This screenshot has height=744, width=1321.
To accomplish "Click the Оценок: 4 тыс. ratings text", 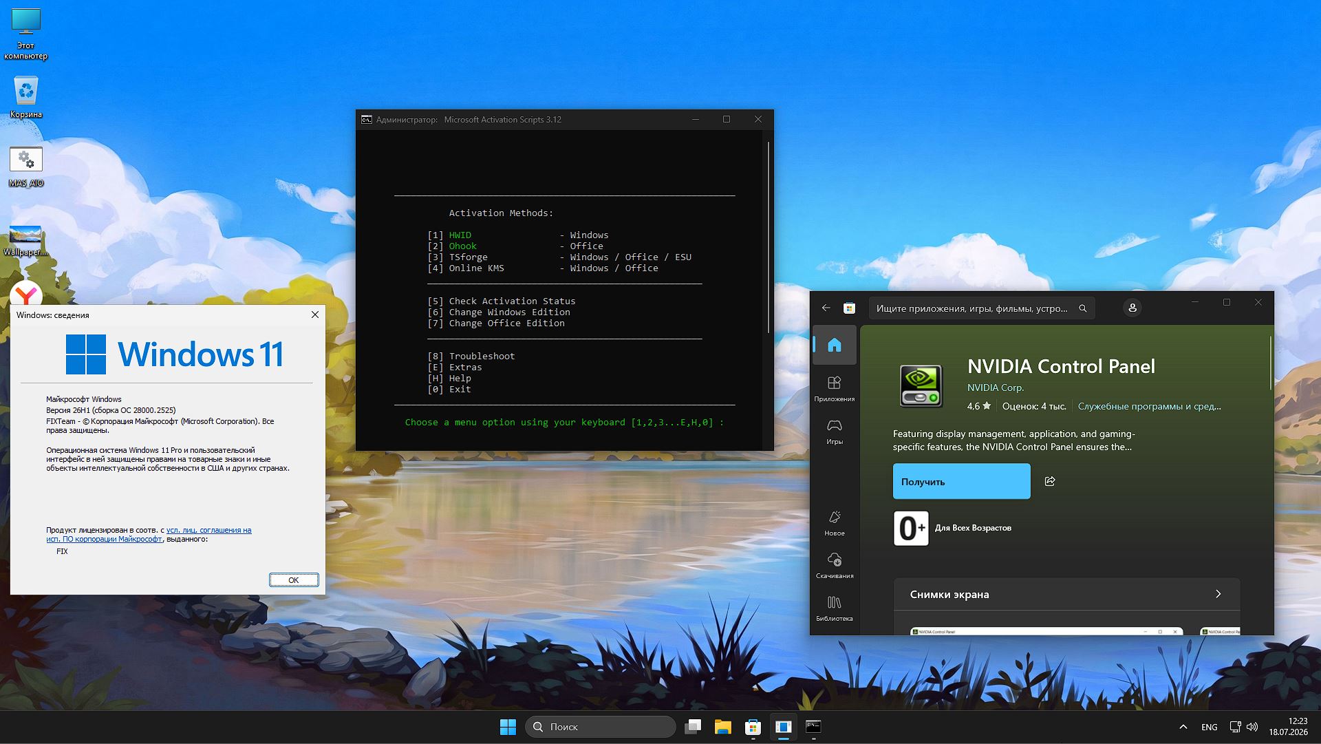I will (1034, 406).
